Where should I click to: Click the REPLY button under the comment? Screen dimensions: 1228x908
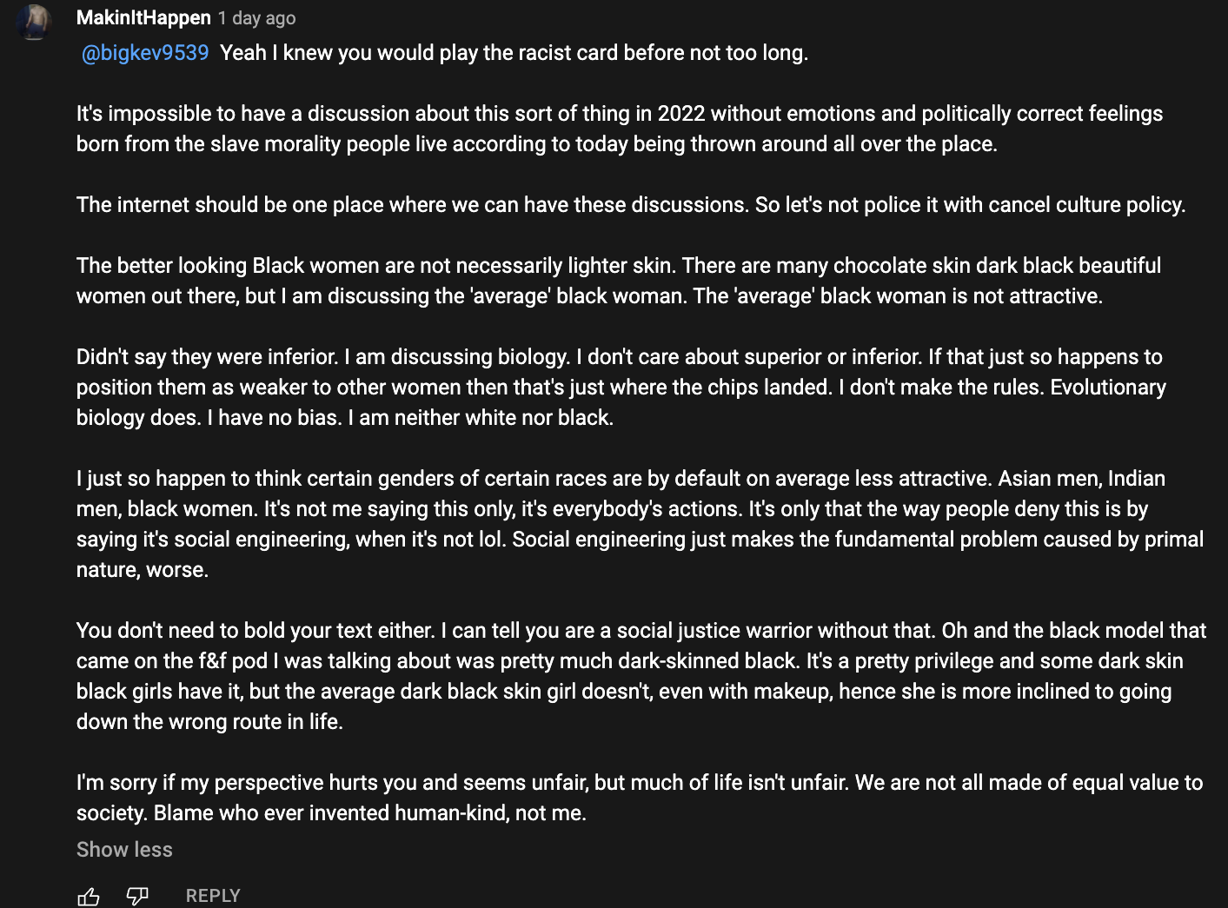pos(213,896)
